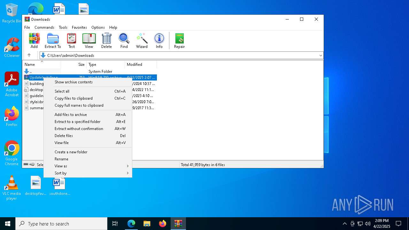Open the Favorites menu
Screen dimensions: 409x230
79,27
